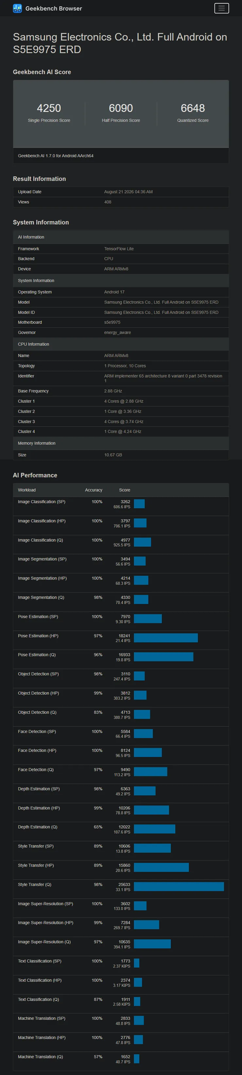Image resolution: width=242 pixels, height=1075 pixels.
Task: Click the Pose Estimation (Q) score 16933
Action: (124, 655)
